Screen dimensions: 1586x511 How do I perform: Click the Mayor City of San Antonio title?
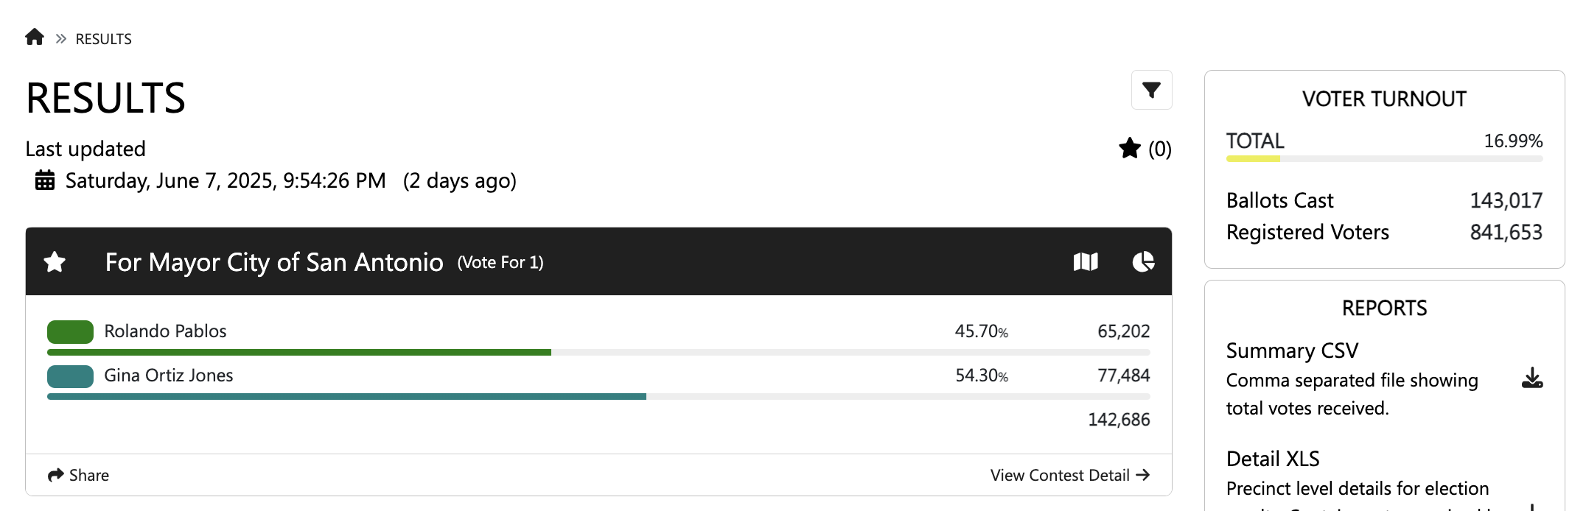click(274, 262)
